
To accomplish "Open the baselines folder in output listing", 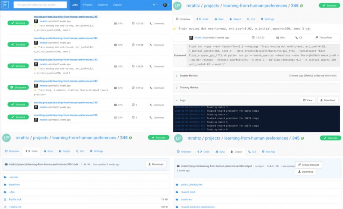I will pos(186,199).
